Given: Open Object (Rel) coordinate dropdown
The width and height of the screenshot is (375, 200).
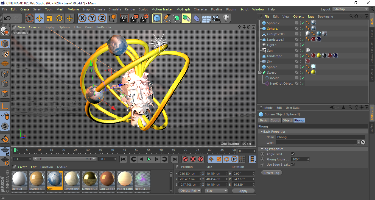Looking at the screenshot, I should (x=190, y=191).
